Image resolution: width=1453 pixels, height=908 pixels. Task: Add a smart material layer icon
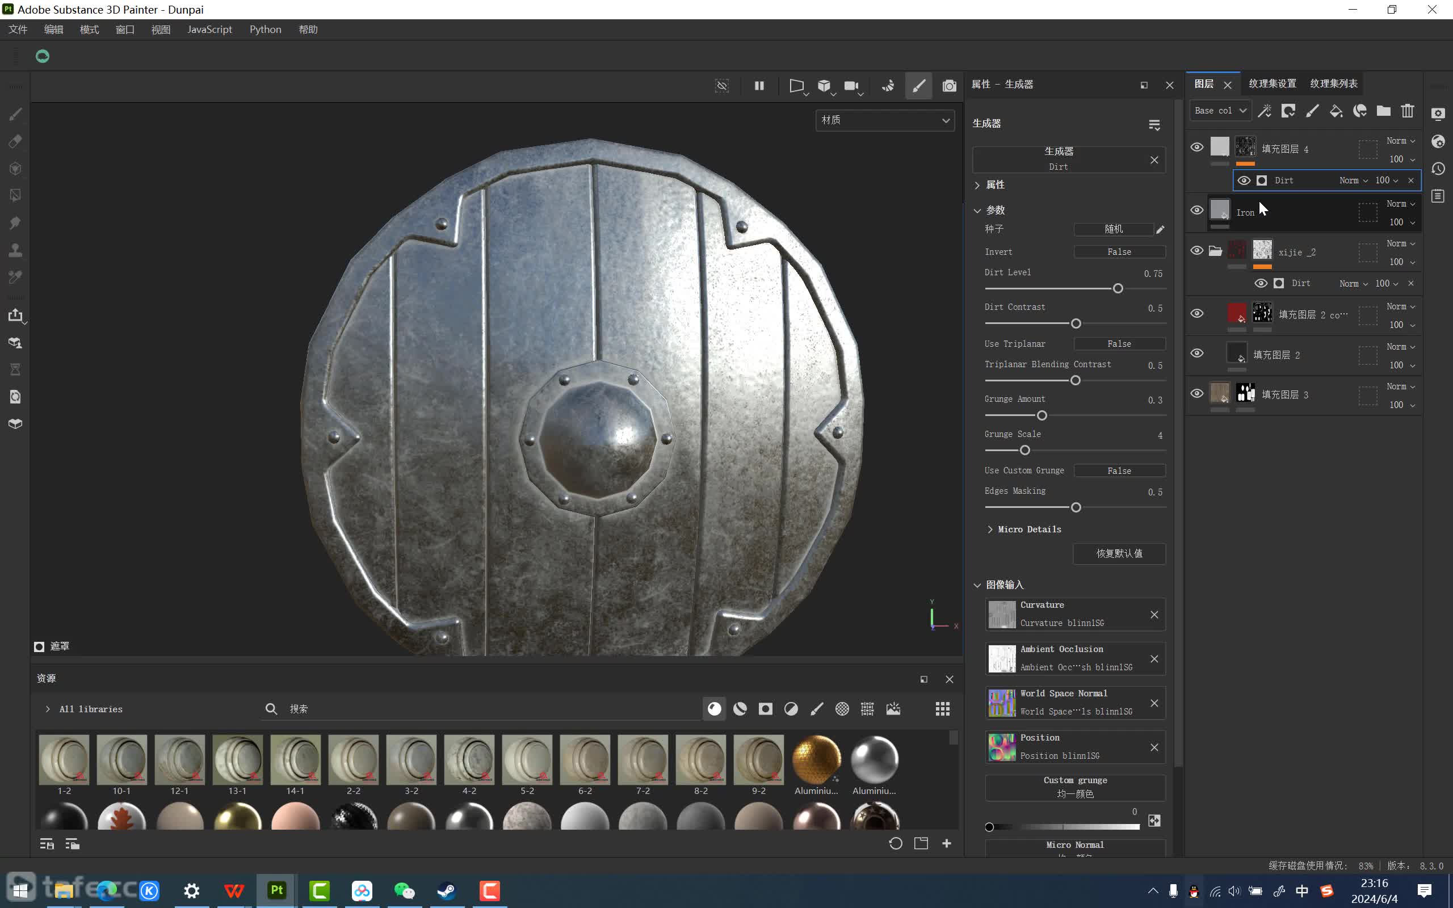1360,111
